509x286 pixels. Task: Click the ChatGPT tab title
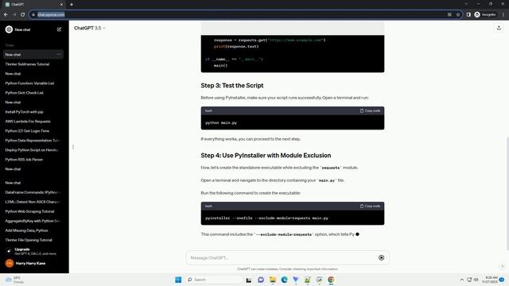[x=17, y=5]
